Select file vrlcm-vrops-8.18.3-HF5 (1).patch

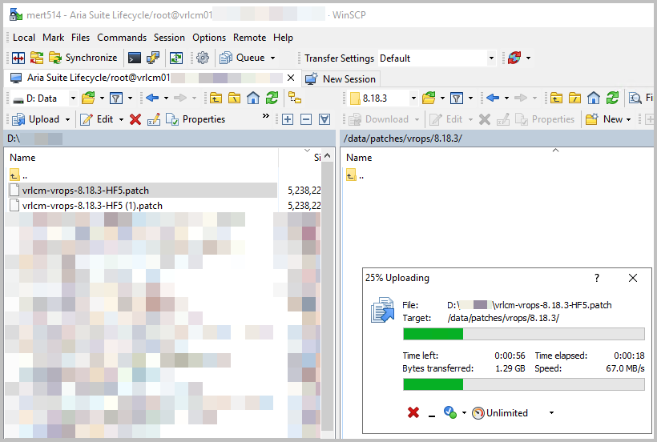(x=143, y=206)
